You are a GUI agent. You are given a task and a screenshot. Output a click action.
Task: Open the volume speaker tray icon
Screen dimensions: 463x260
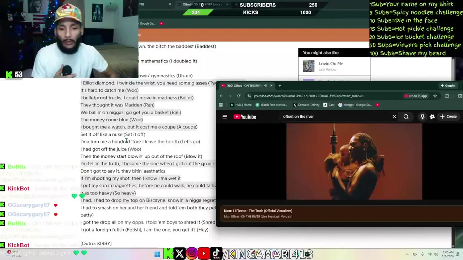[x=437, y=254]
